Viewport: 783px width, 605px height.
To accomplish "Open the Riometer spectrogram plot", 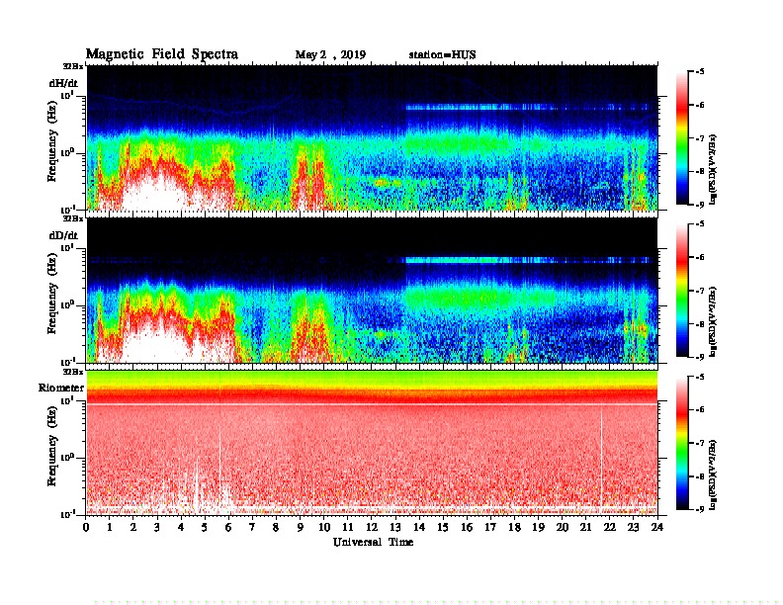I will tap(372, 443).
